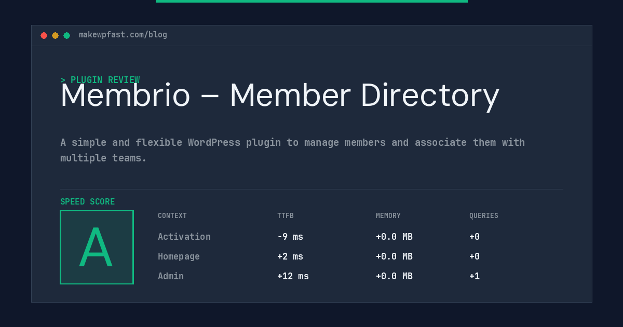Click the Admin queries value '+1'
Image resolution: width=623 pixels, height=327 pixels.
tap(475, 276)
